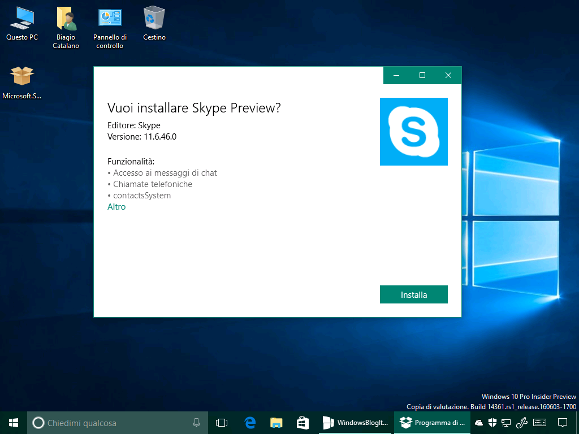Click the 'Versione: 11.6.46.0' text

pos(142,137)
